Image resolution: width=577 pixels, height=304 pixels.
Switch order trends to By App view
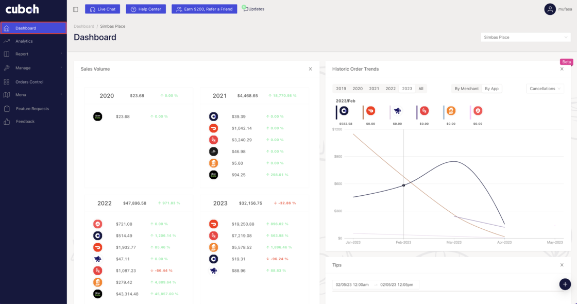tap(491, 88)
